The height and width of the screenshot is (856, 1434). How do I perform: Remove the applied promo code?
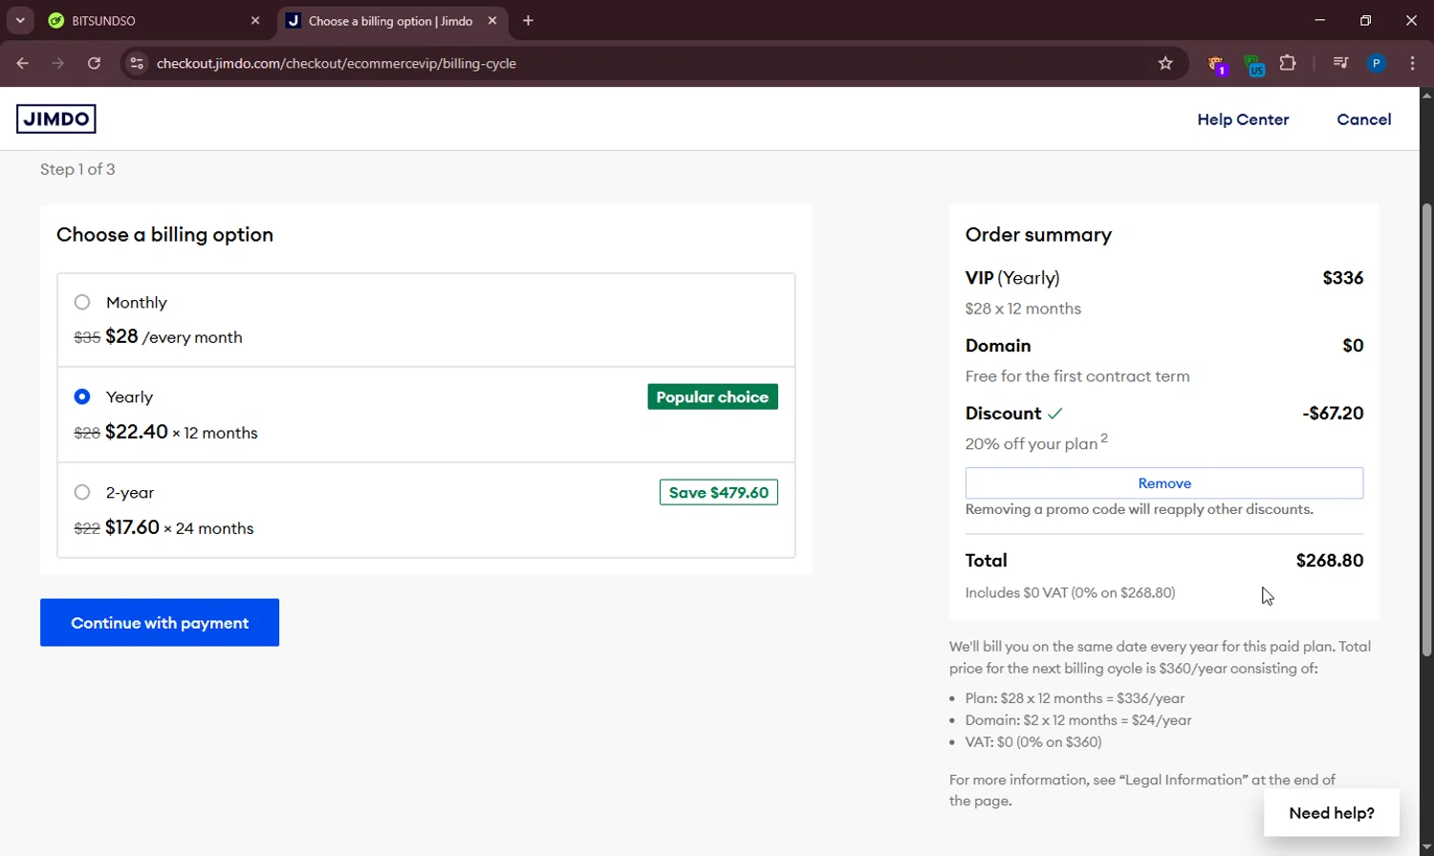tap(1164, 483)
